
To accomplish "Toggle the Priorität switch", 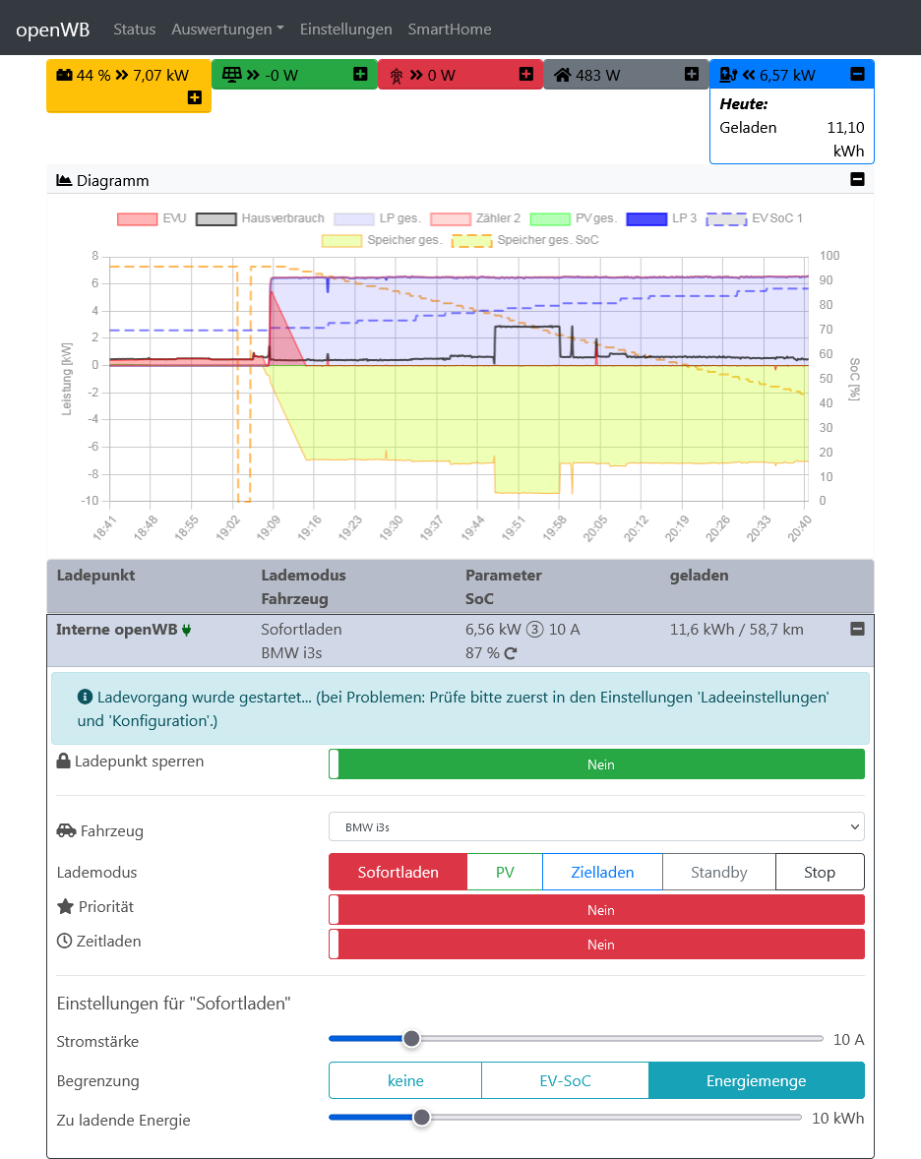I will tap(596, 910).
